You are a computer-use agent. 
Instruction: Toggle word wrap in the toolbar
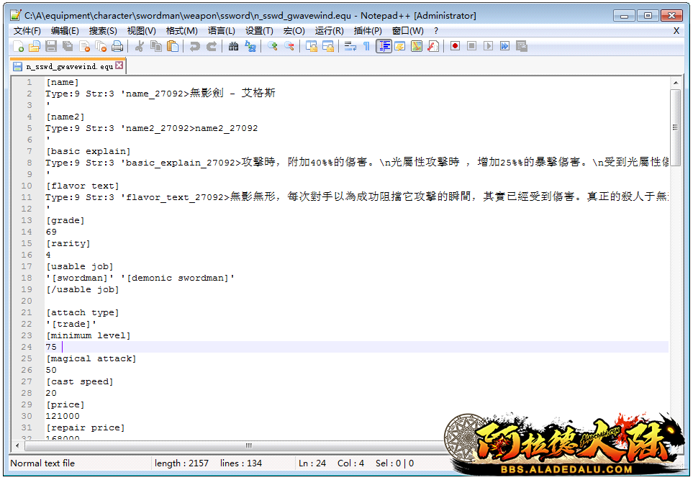click(x=350, y=47)
